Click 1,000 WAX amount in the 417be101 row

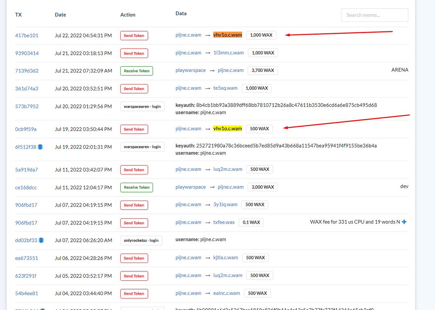pos(261,35)
